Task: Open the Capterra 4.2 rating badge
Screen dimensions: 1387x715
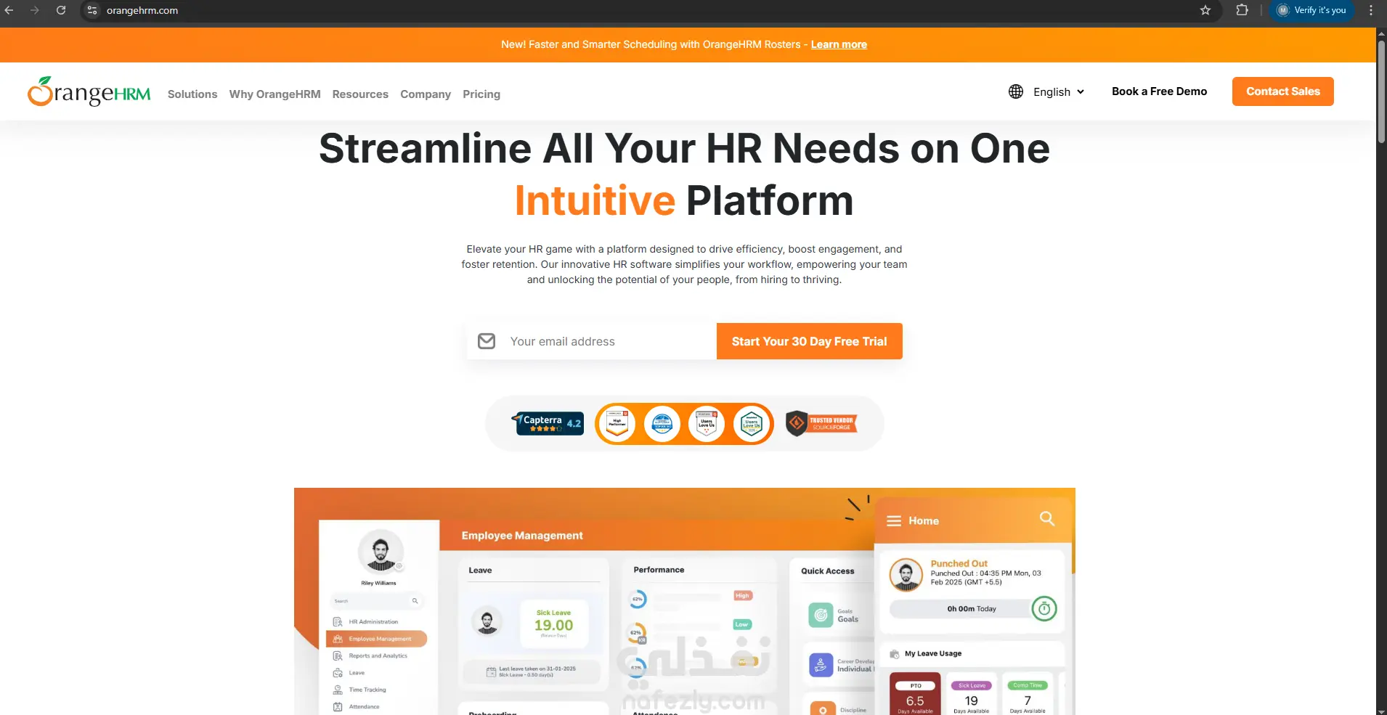Action: [x=548, y=423]
